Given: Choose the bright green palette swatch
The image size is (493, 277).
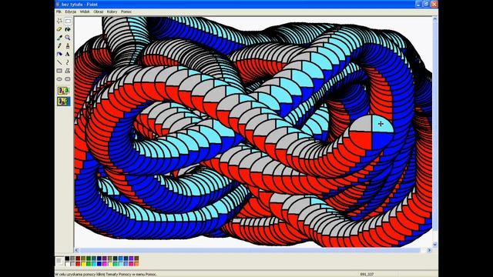Looking at the screenshot, I should tap(89, 264).
